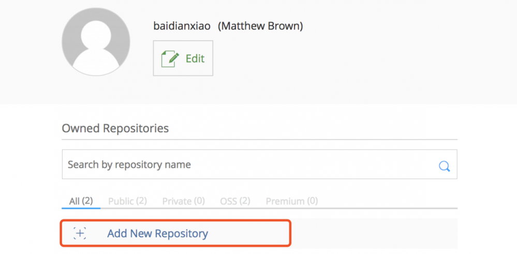Screen dimensions: 517x254
Task: Click the plus icon beside Add New Repository
Action: point(80,233)
